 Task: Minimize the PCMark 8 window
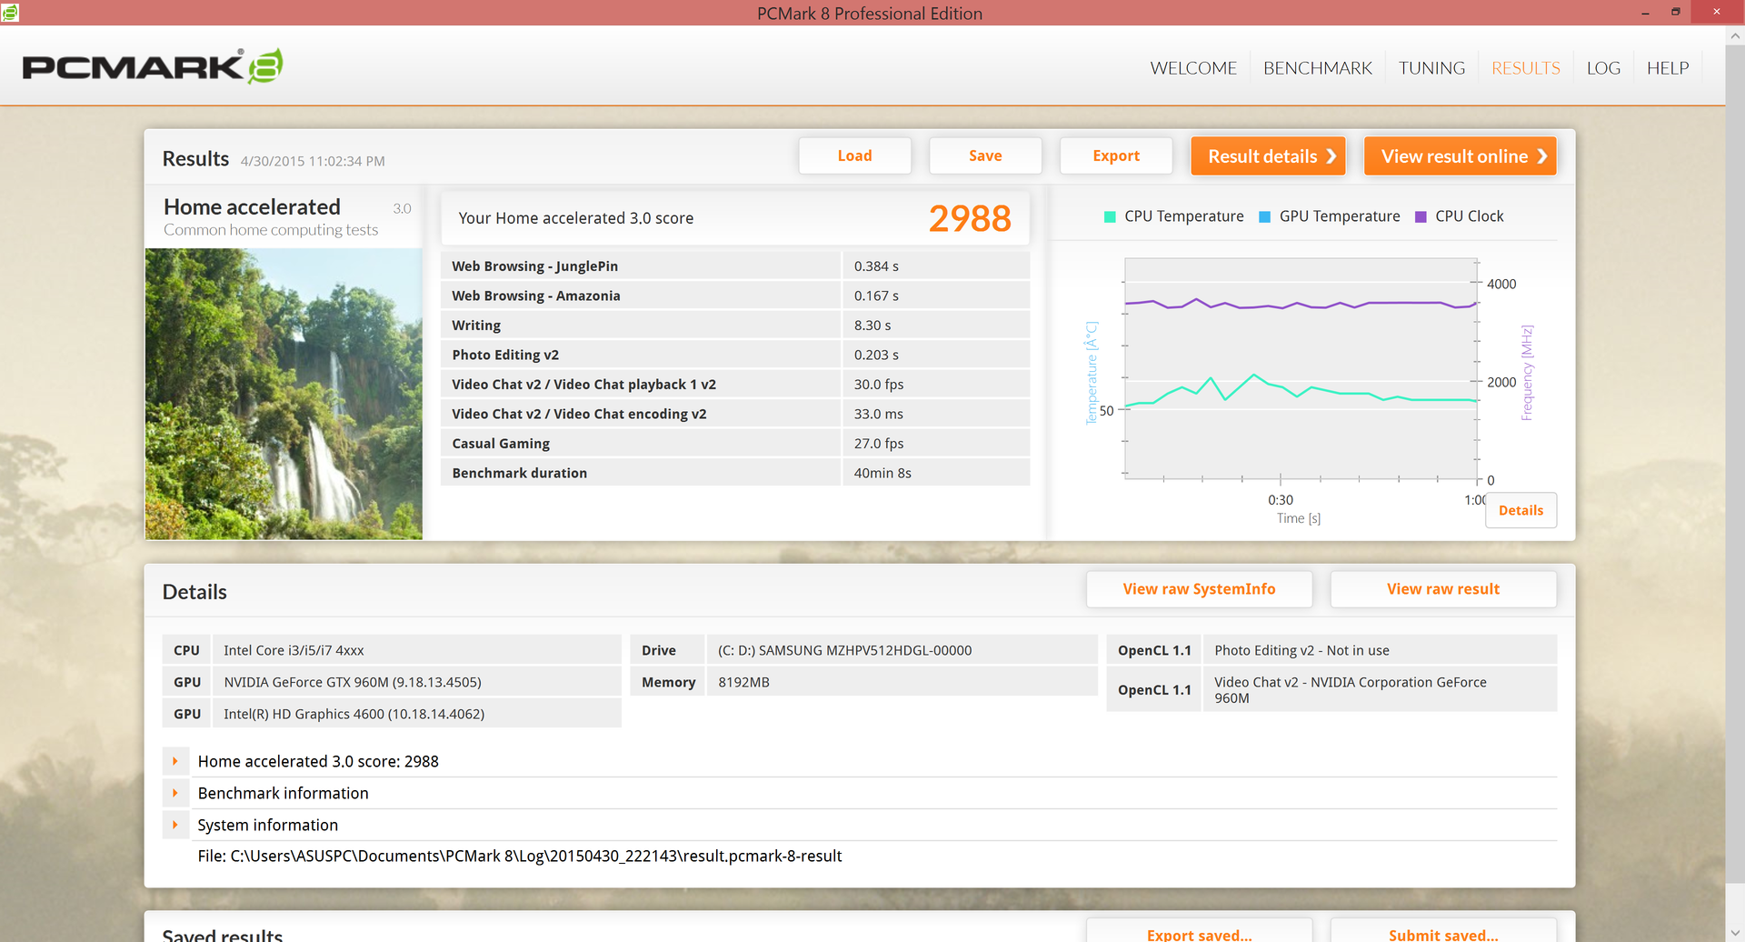(1645, 13)
